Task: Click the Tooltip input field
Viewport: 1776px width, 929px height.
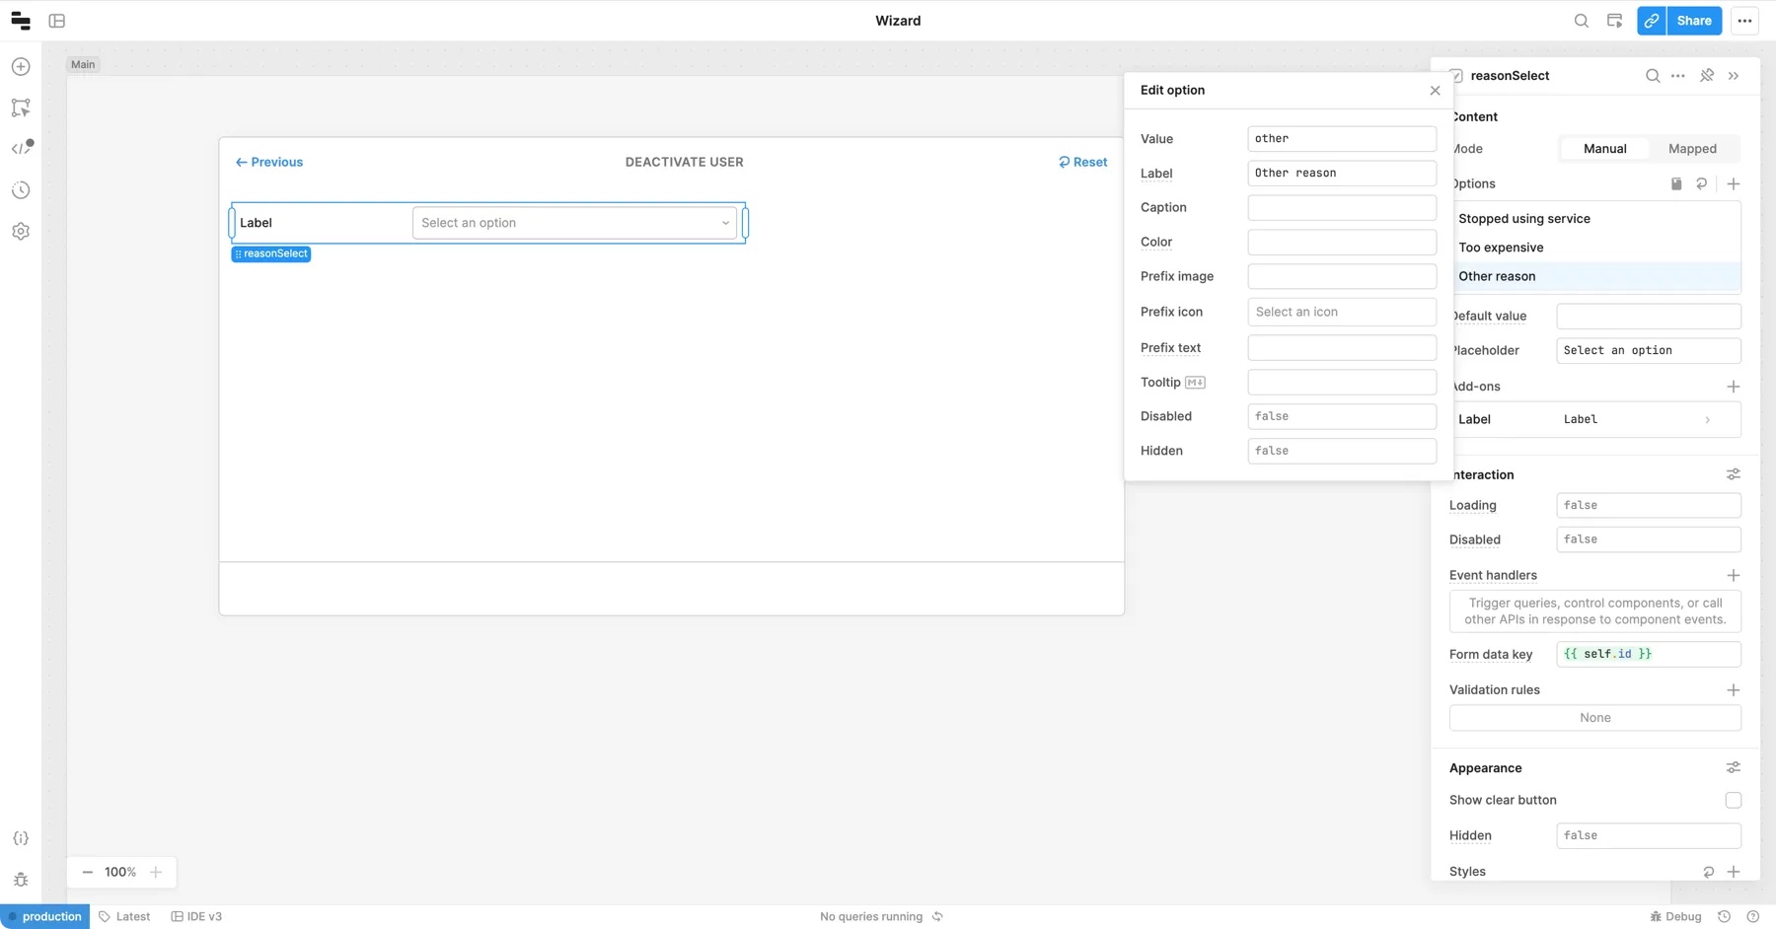Action: 1342,382
